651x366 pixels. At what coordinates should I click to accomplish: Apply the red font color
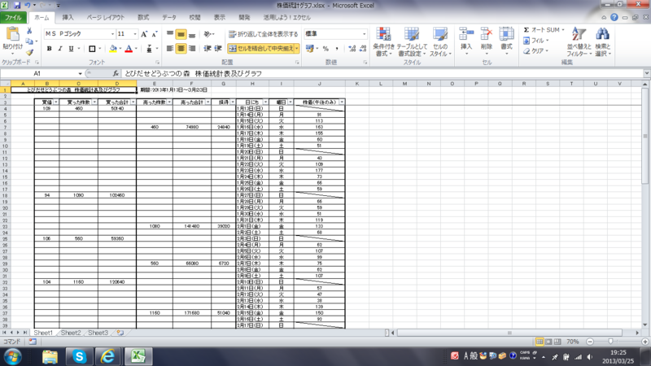(x=129, y=49)
